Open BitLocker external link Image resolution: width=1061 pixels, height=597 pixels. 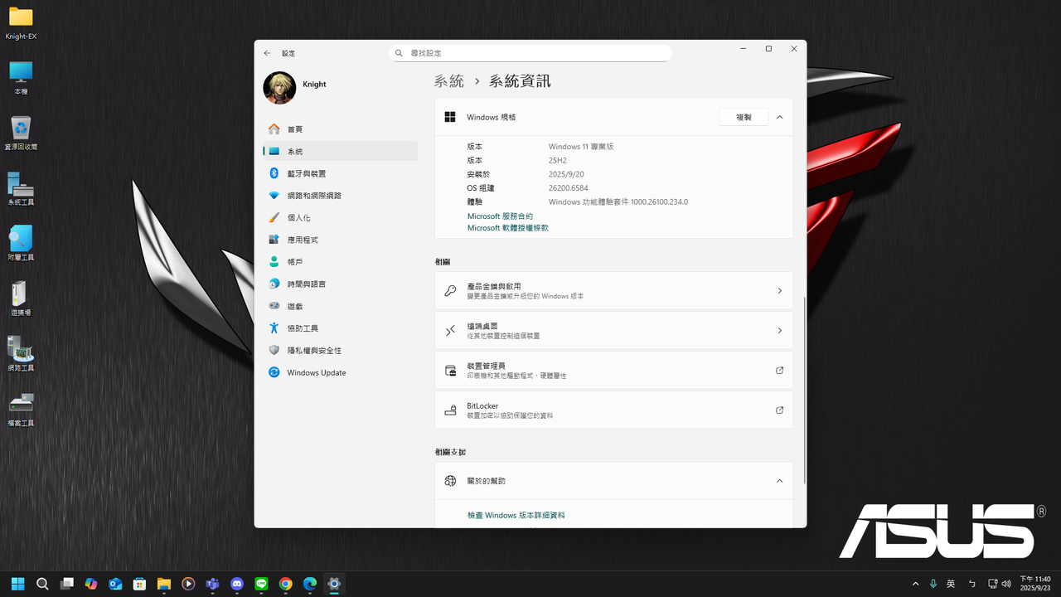(x=613, y=410)
